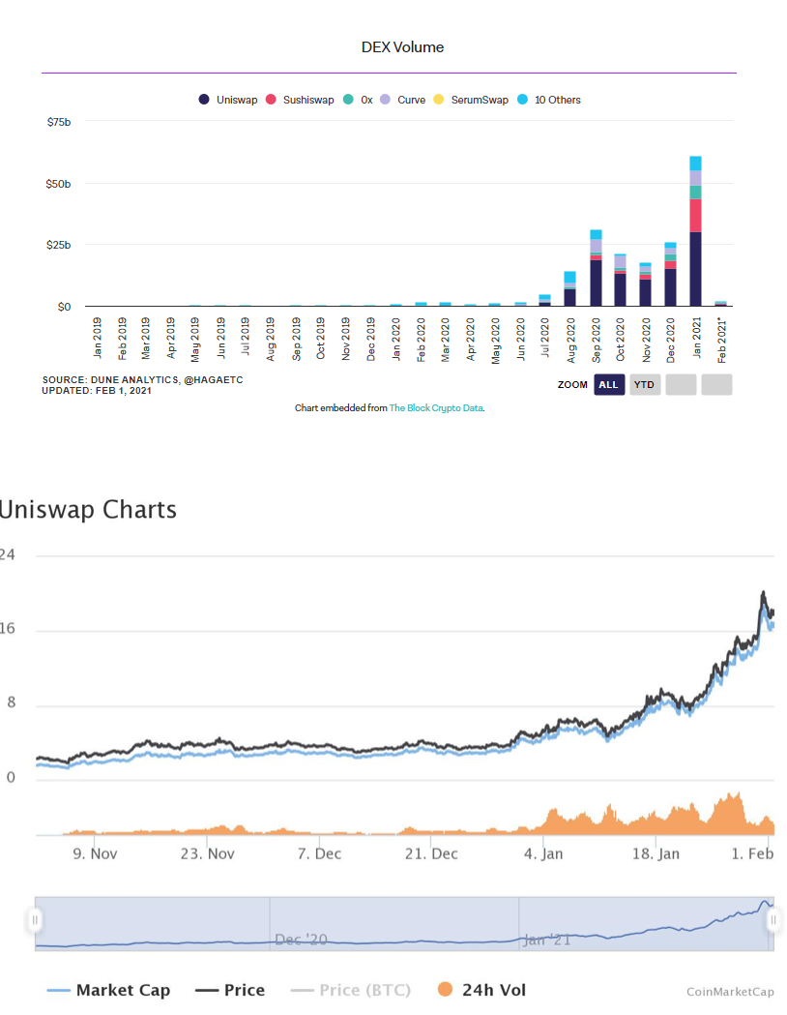Toggle Curve legend item
Screen dimensions: 787x1015
point(402,100)
